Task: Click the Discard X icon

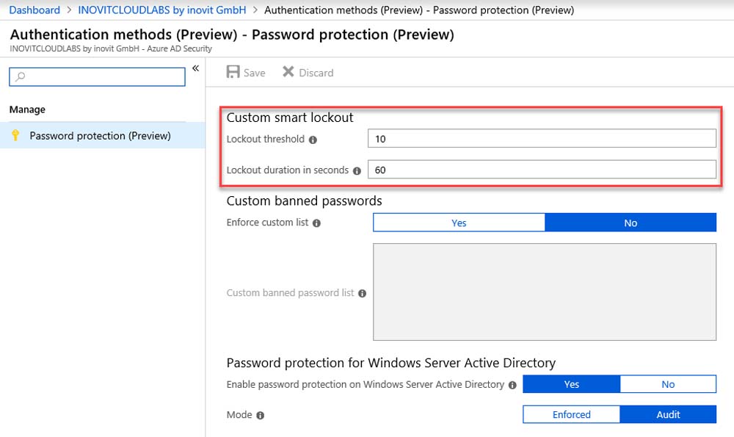Action: 288,72
